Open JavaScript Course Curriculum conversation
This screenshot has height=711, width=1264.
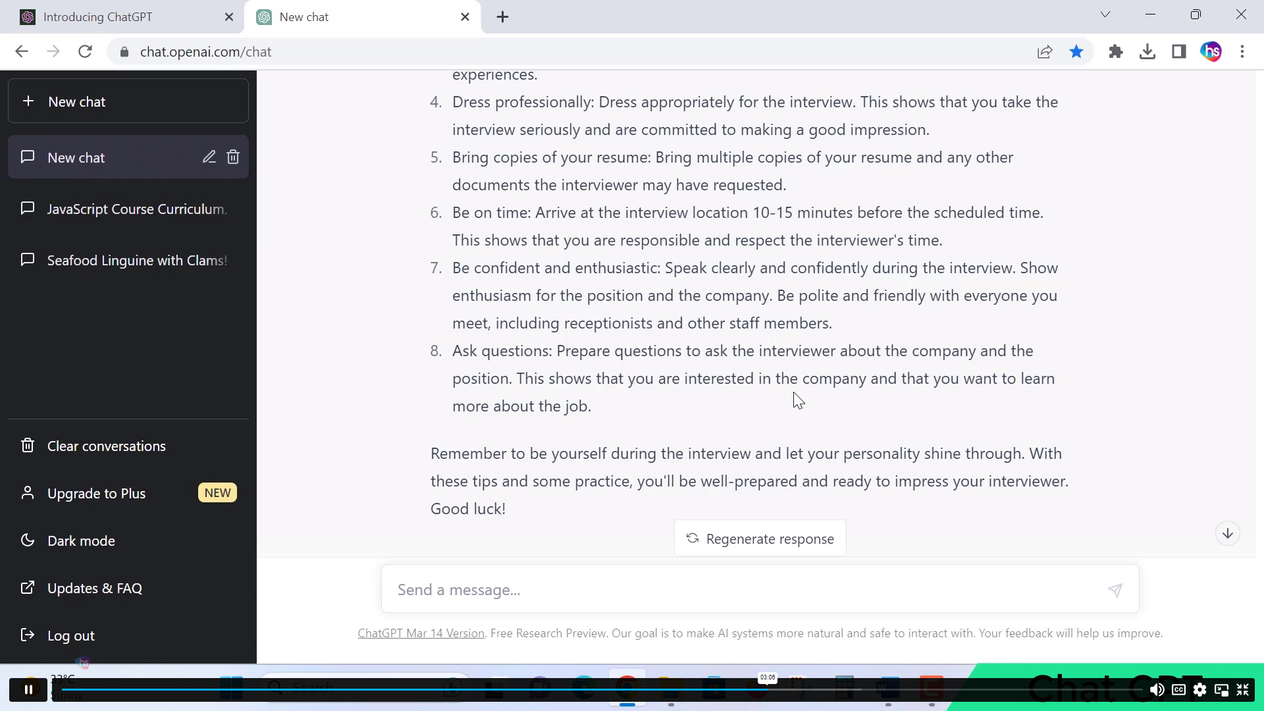pyautogui.click(x=136, y=209)
